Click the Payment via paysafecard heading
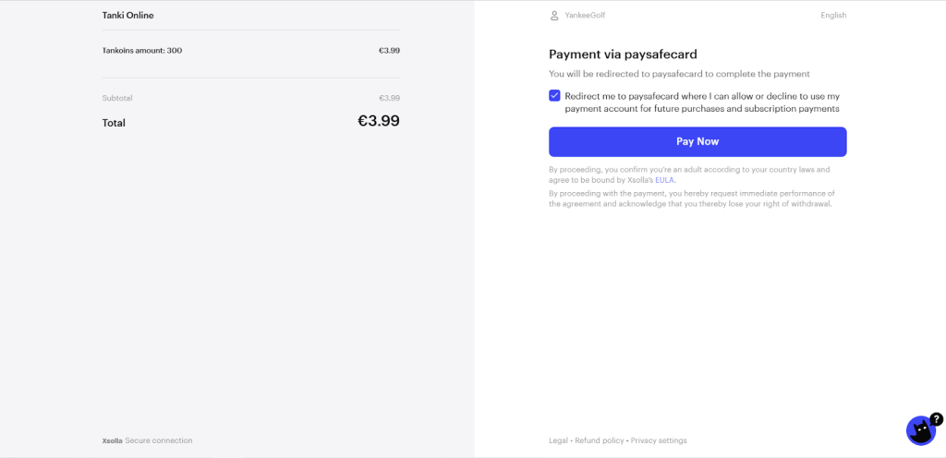946x458 pixels. (623, 54)
